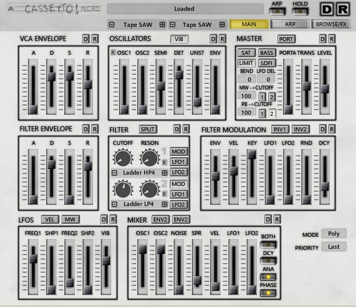Click the filter 1 MOD button
356x307 pixels.
[178, 151]
